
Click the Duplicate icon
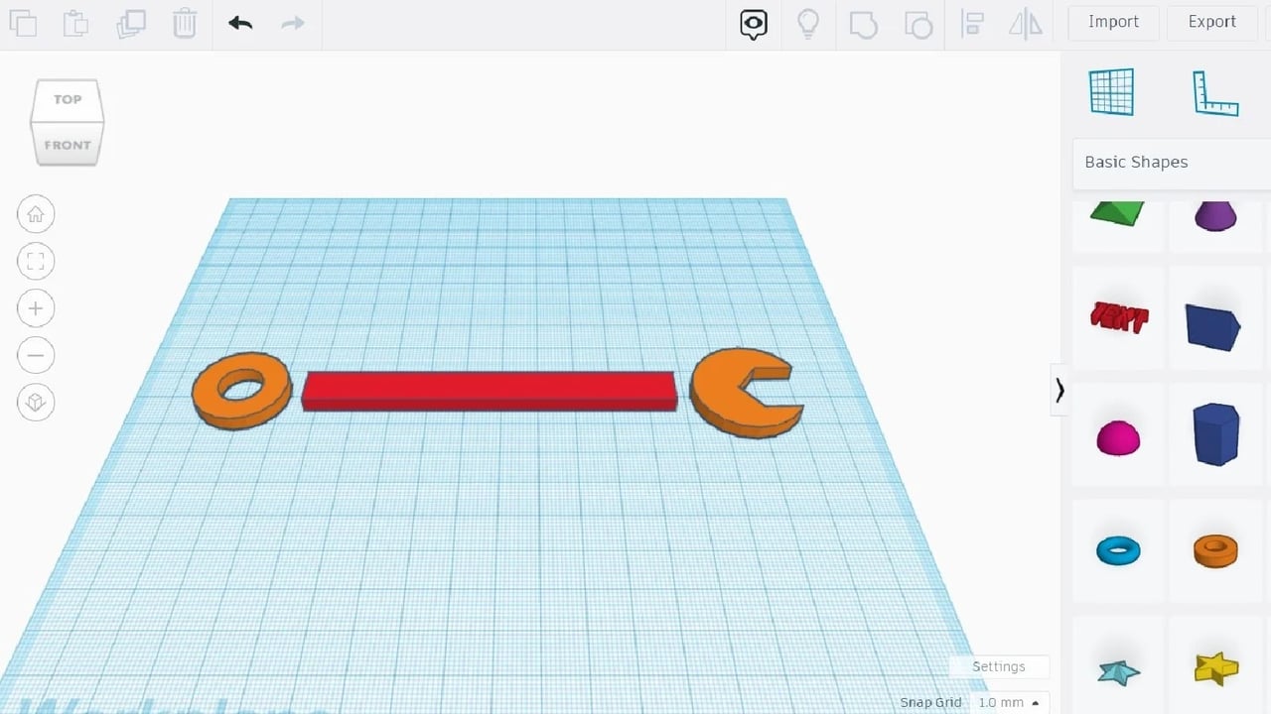pos(129,23)
